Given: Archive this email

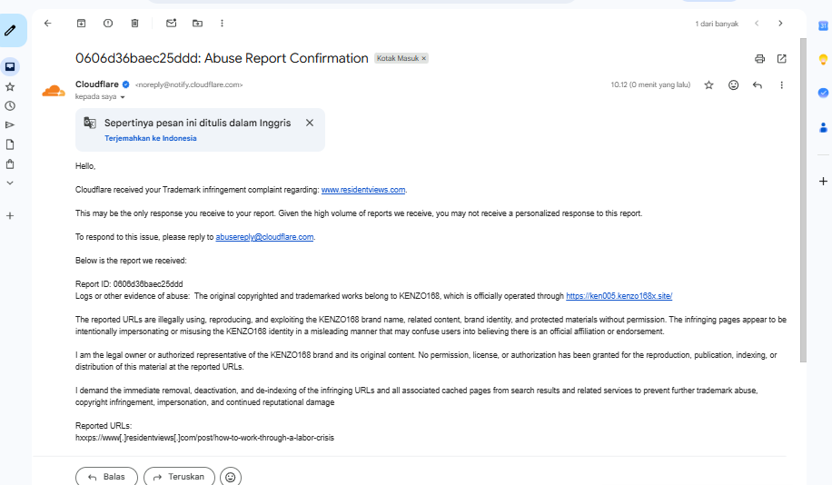Looking at the screenshot, I should tap(81, 24).
